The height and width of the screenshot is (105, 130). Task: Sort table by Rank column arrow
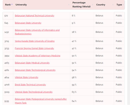pyautogui.click(x=12, y=4)
